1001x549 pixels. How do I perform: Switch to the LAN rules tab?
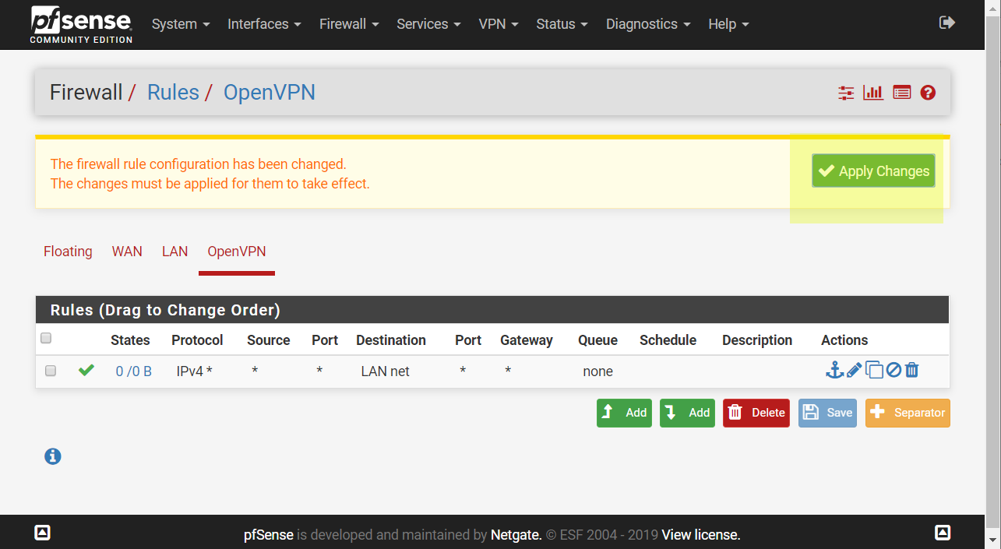[x=175, y=252]
